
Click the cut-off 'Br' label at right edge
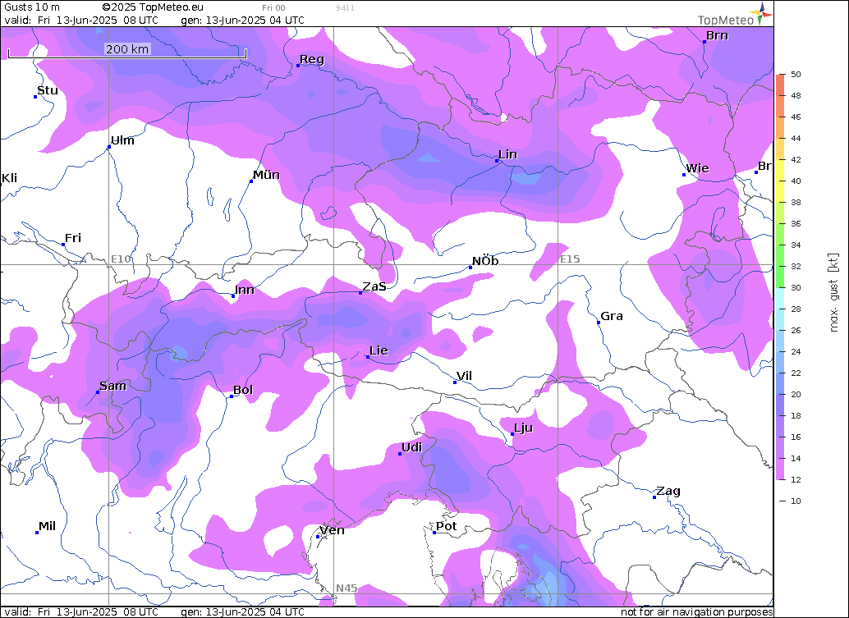pyautogui.click(x=764, y=166)
